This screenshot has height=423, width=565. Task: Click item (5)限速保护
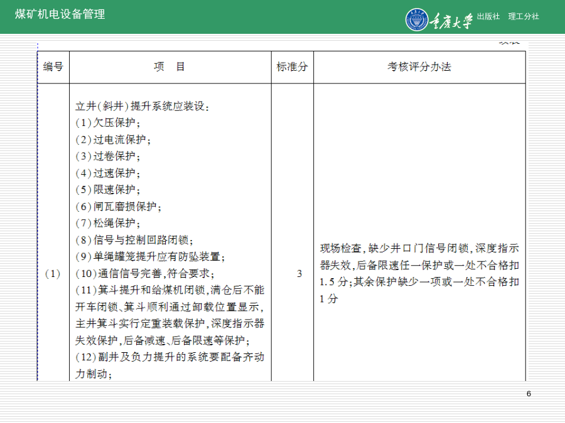[x=108, y=190]
